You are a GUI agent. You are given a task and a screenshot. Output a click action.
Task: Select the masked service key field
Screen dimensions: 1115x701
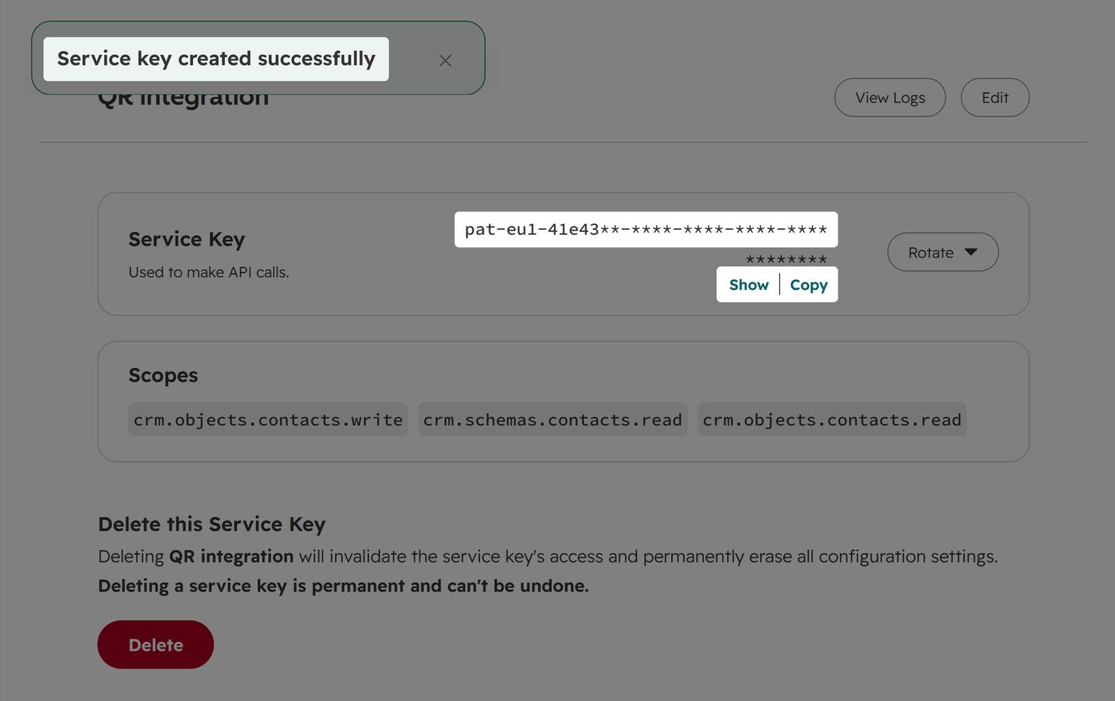click(x=646, y=229)
